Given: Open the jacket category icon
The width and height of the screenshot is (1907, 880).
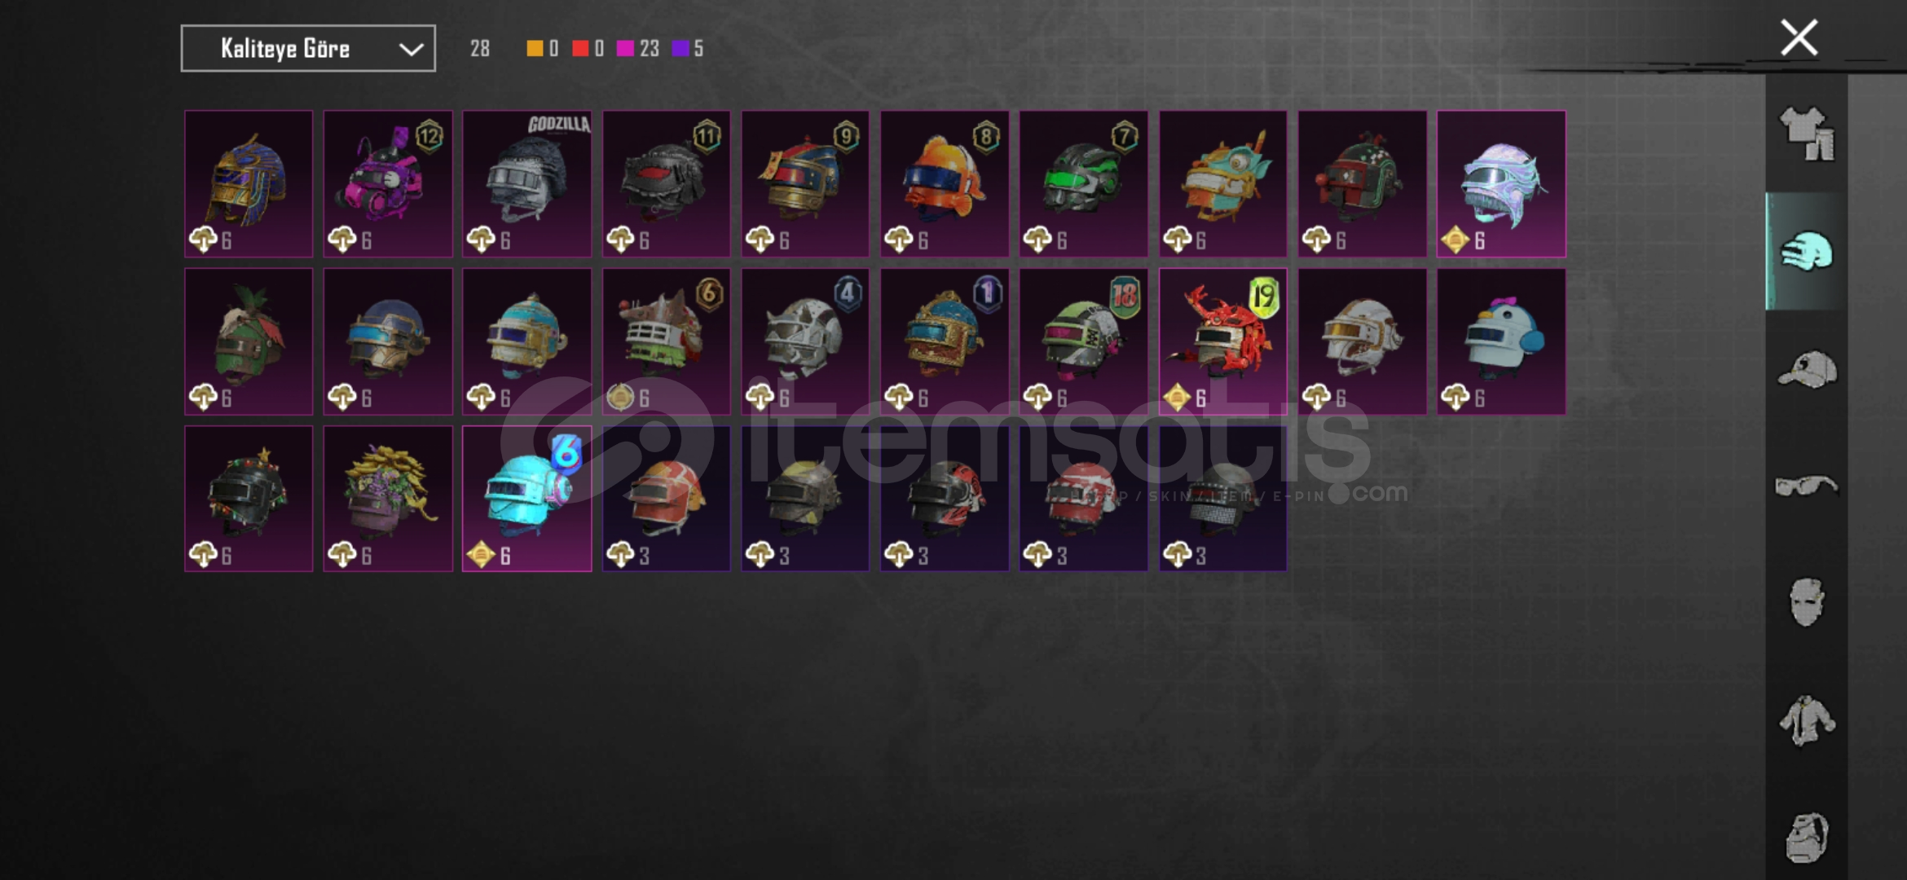Looking at the screenshot, I should pos(1806,720).
